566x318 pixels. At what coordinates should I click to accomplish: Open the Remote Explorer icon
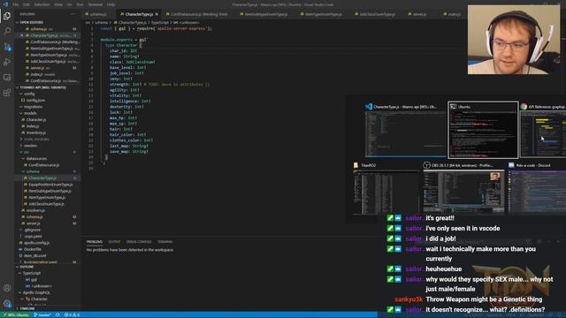(x=7, y=78)
